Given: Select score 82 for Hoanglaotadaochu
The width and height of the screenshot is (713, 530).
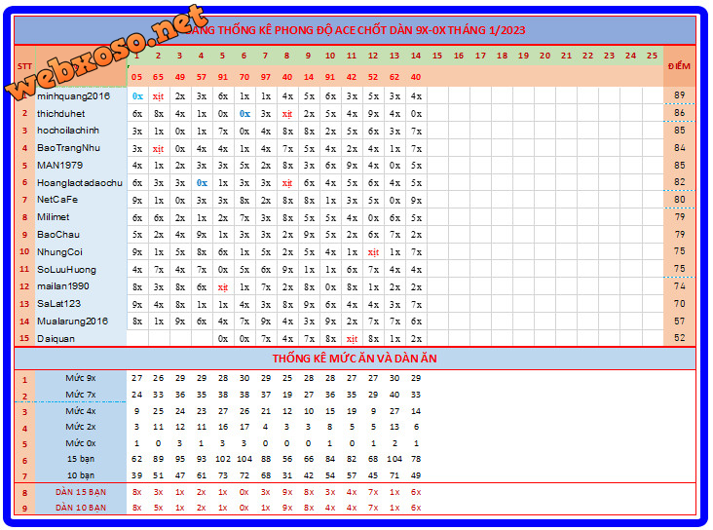Looking at the screenshot, I should 679,182.
